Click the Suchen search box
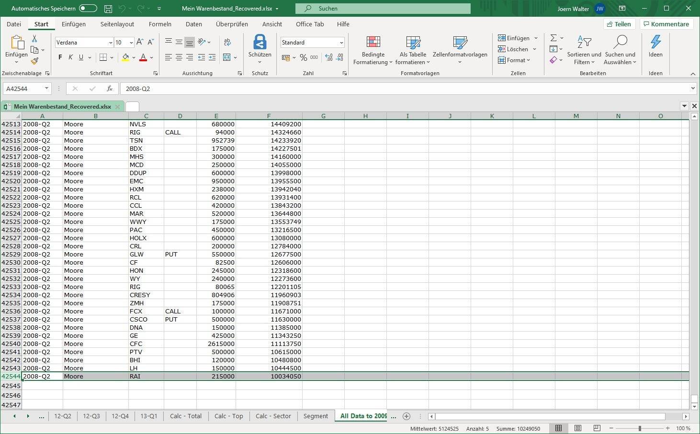The image size is (700, 434). (x=383, y=9)
